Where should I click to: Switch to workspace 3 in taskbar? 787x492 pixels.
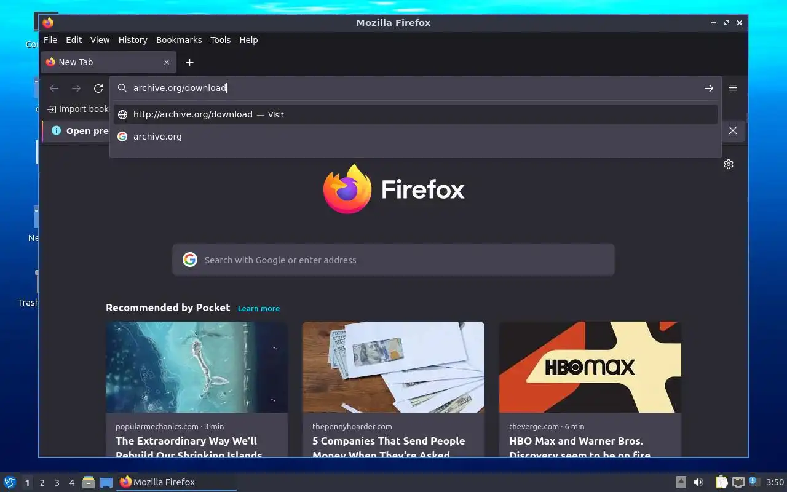click(x=57, y=483)
